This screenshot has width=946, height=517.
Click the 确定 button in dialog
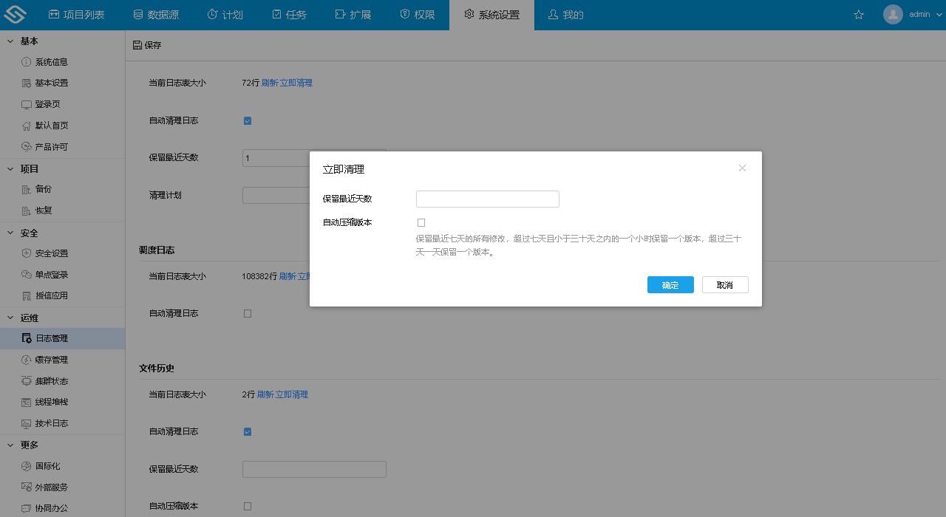pos(670,285)
